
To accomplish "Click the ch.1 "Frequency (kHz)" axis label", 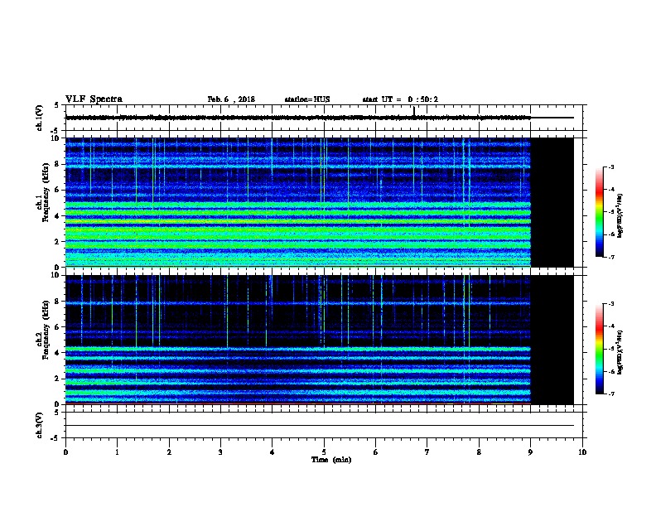I will (x=46, y=192).
